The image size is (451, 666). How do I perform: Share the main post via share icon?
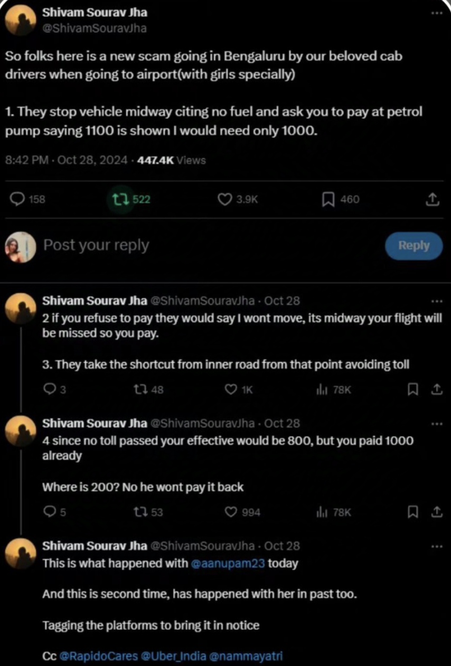432,199
